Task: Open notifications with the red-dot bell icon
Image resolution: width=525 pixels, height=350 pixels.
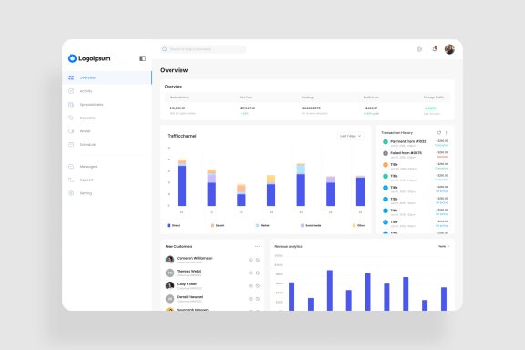Action: pyautogui.click(x=435, y=49)
